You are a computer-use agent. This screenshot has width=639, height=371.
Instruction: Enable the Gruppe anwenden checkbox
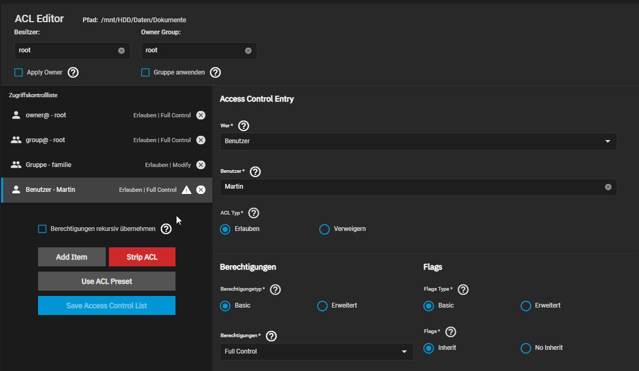pyautogui.click(x=145, y=72)
